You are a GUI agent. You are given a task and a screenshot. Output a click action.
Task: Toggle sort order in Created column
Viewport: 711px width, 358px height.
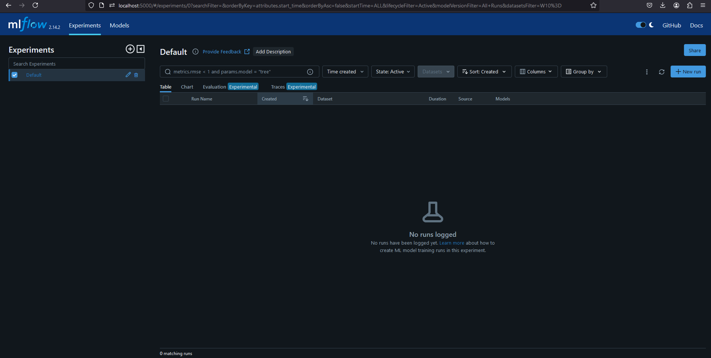tap(306, 99)
